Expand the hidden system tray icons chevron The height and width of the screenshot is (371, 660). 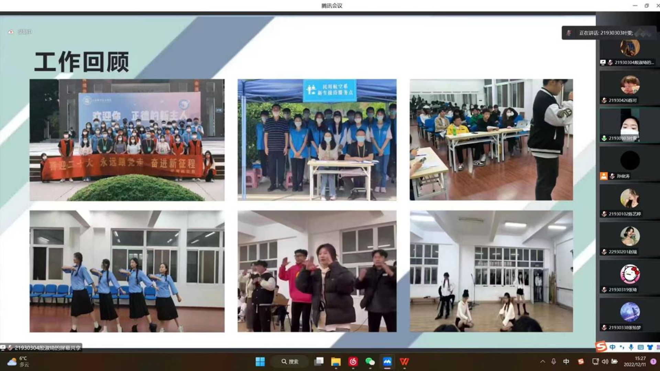tap(542, 361)
